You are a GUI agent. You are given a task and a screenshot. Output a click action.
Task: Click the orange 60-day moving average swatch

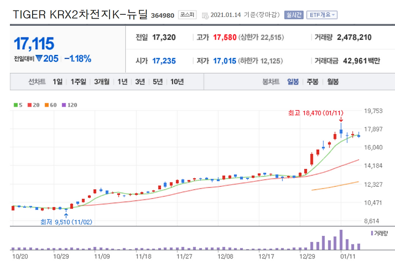[46, 105]
